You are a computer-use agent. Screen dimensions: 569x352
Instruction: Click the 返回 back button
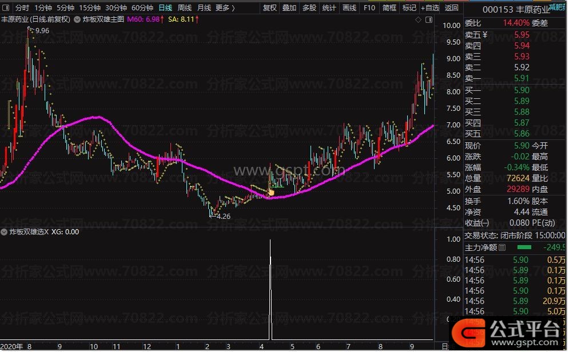point(451,7)
